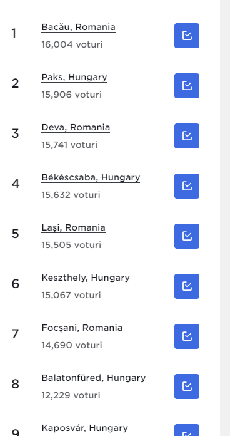Click the page scrollbar track on right
Image resolution: width=230 pixels, height=436 pixels.
coord(225,218)
